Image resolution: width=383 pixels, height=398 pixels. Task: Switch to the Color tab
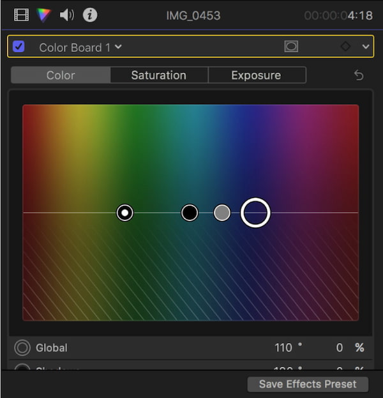(61, 75)
